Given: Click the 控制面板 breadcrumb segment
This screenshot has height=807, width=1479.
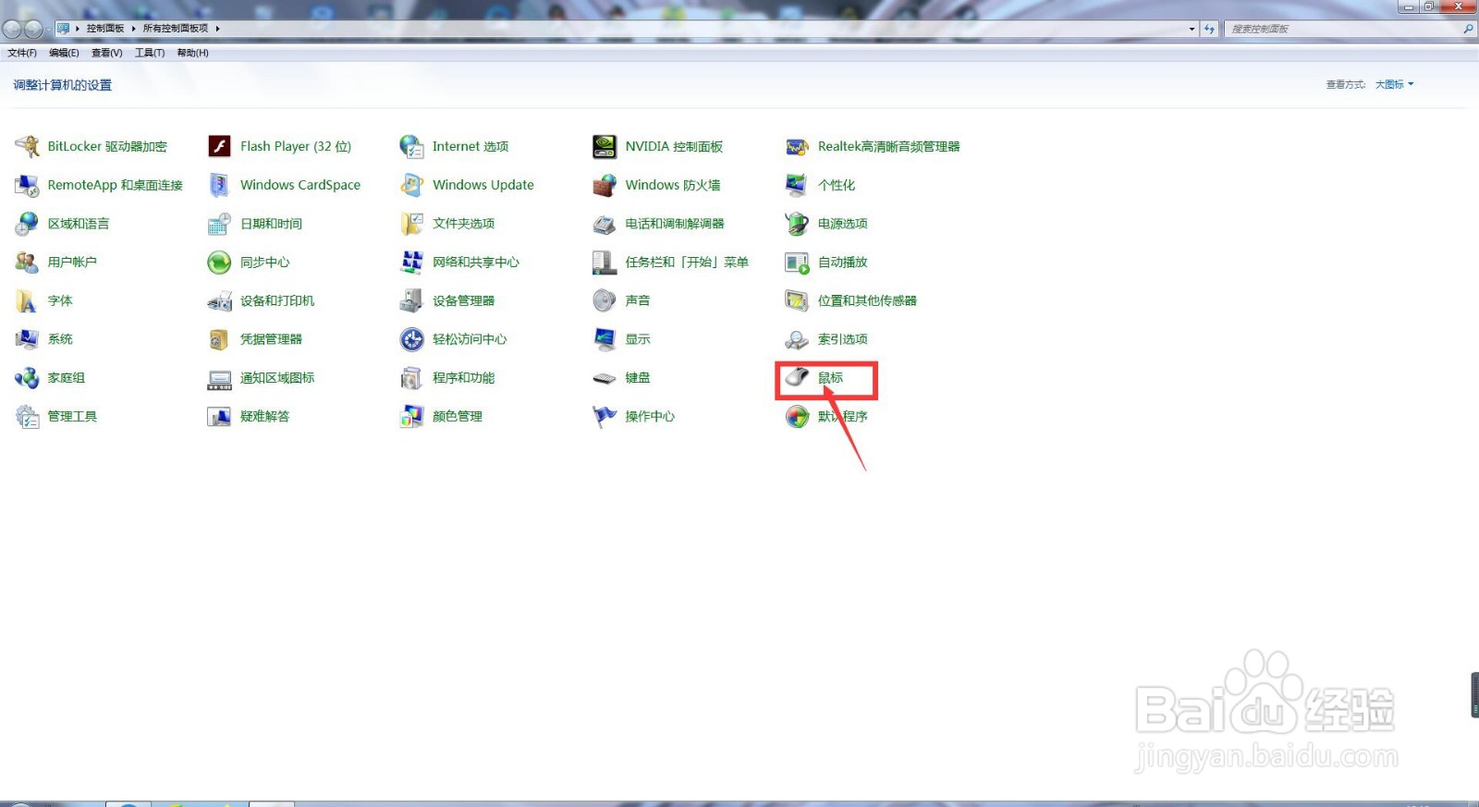Looking at the screenshot, I should [x=105, y=29].
